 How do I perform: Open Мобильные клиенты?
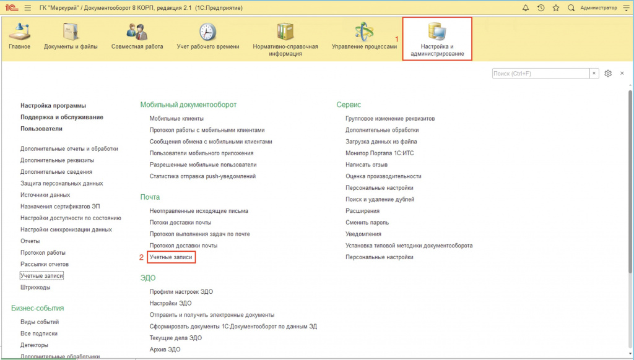pos(176,118)
